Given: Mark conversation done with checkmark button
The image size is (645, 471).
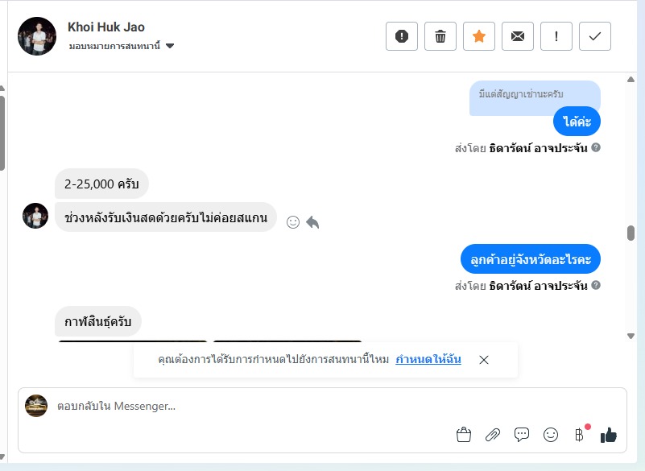Looking at the screenshot, I should 595,36.
